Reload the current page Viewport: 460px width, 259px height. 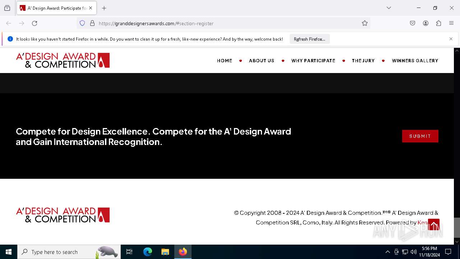34,23
